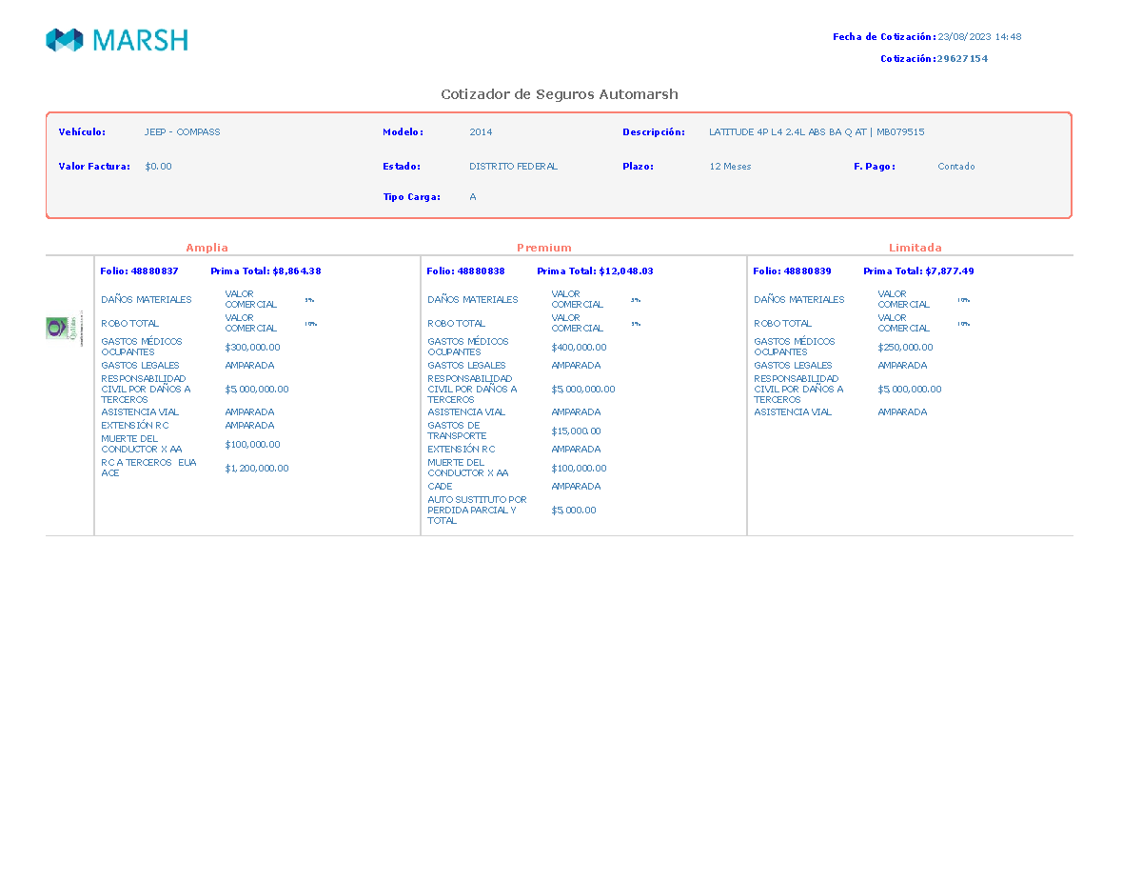Image resolution: width=1142 pixels, height=882 pixels.
Task: Click Amplia's $300,000.00 gastos médicos amount
Action: point(252,348)
